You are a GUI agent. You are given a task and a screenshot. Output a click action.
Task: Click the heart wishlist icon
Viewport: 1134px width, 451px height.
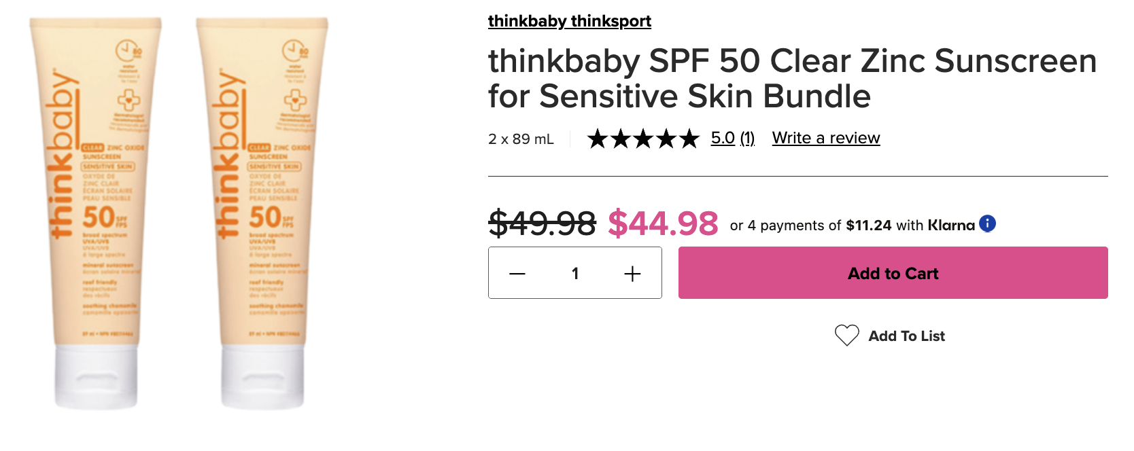847,336
